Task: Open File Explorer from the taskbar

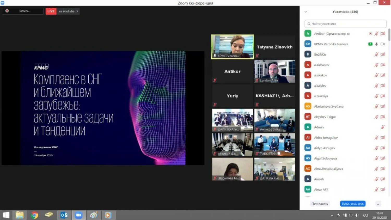Action: tap(20, 215)
